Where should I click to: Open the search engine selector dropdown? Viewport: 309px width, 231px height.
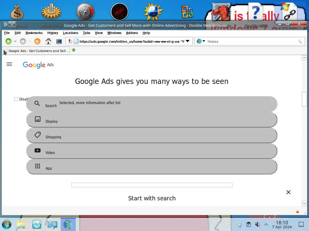[204, 41]
